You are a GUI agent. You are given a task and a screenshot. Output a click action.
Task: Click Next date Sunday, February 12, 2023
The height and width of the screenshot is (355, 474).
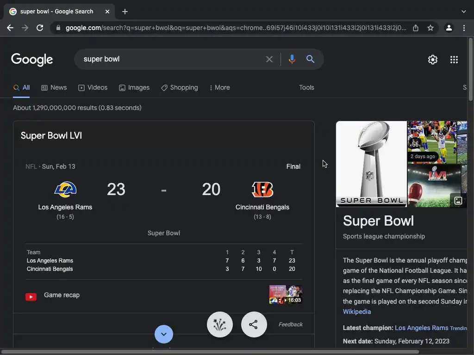(396, 341)
